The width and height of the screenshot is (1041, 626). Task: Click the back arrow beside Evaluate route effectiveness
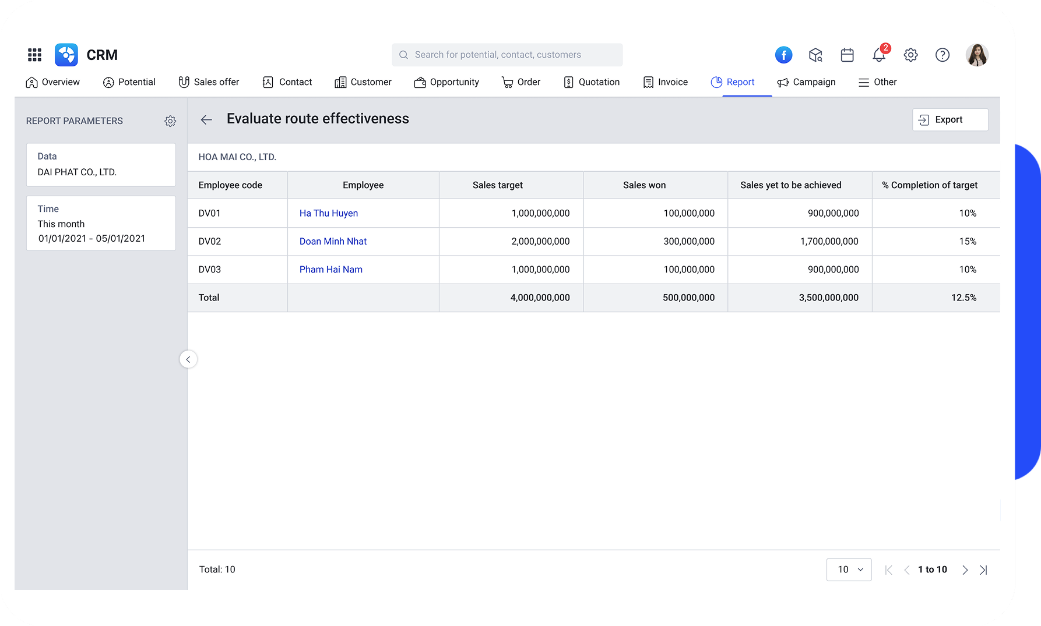point(206,119)
